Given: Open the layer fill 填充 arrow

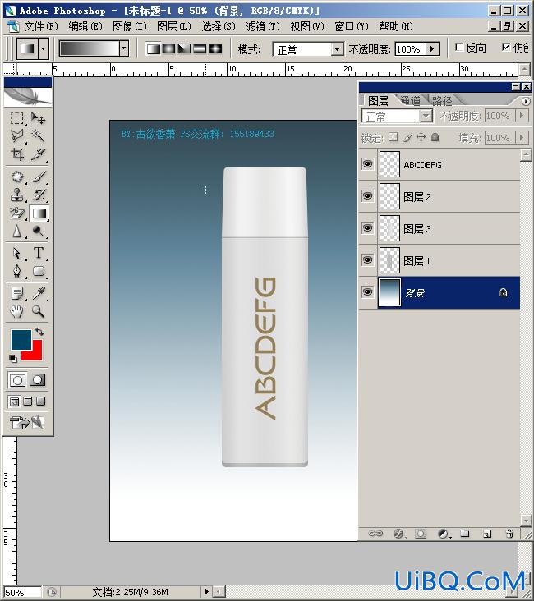Looking at the screenshot, I should pyautogui.click(x=522, y=137).
